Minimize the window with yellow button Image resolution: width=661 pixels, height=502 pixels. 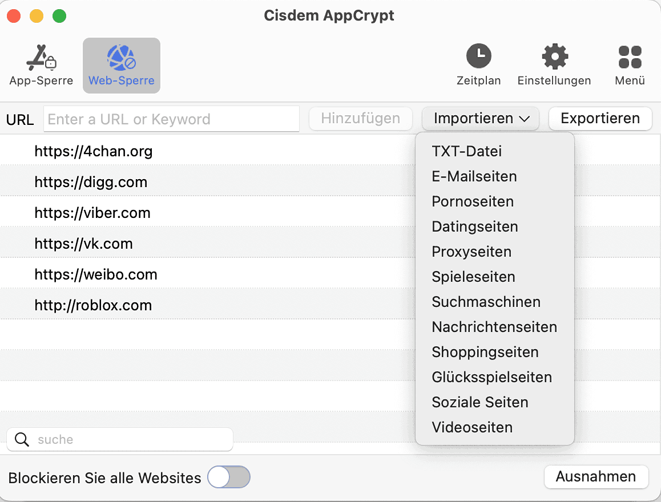pyautogui.click(x=37, y=16)
